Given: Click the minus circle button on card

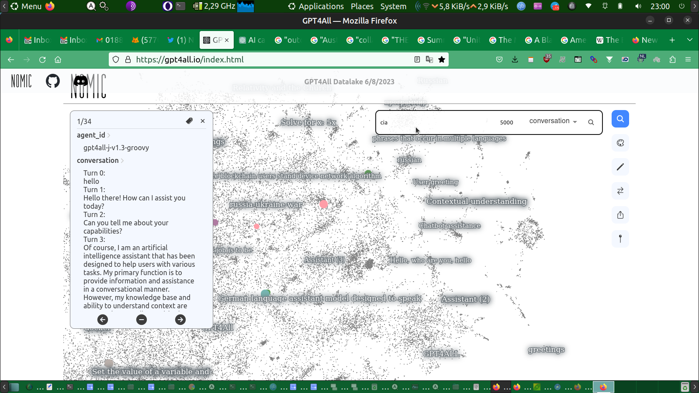Looking at the screenshot, I should [142, 320].
